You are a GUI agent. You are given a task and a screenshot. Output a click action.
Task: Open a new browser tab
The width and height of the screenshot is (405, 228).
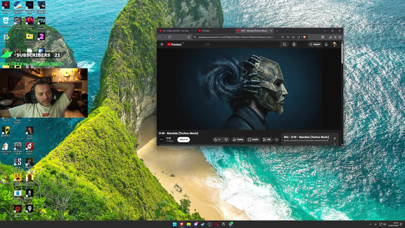277,31
